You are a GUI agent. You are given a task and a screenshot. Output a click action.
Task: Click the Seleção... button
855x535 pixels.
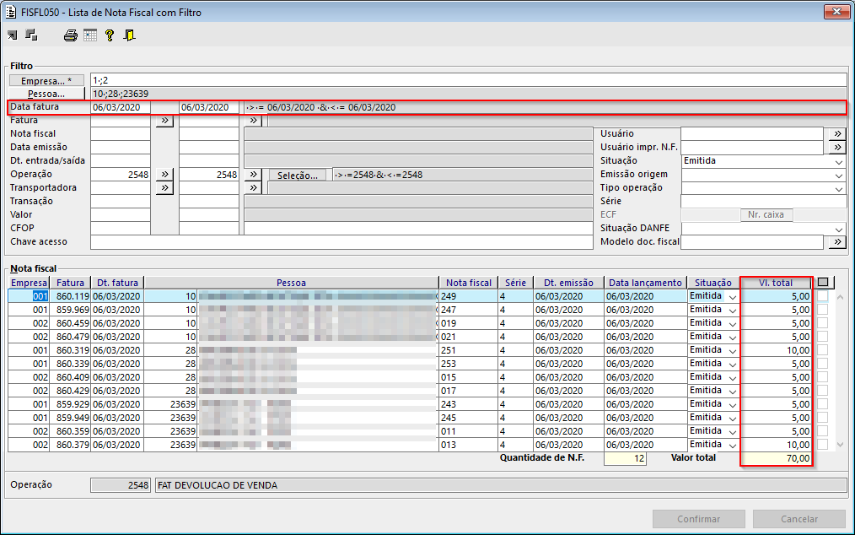[x=297, y=176]
